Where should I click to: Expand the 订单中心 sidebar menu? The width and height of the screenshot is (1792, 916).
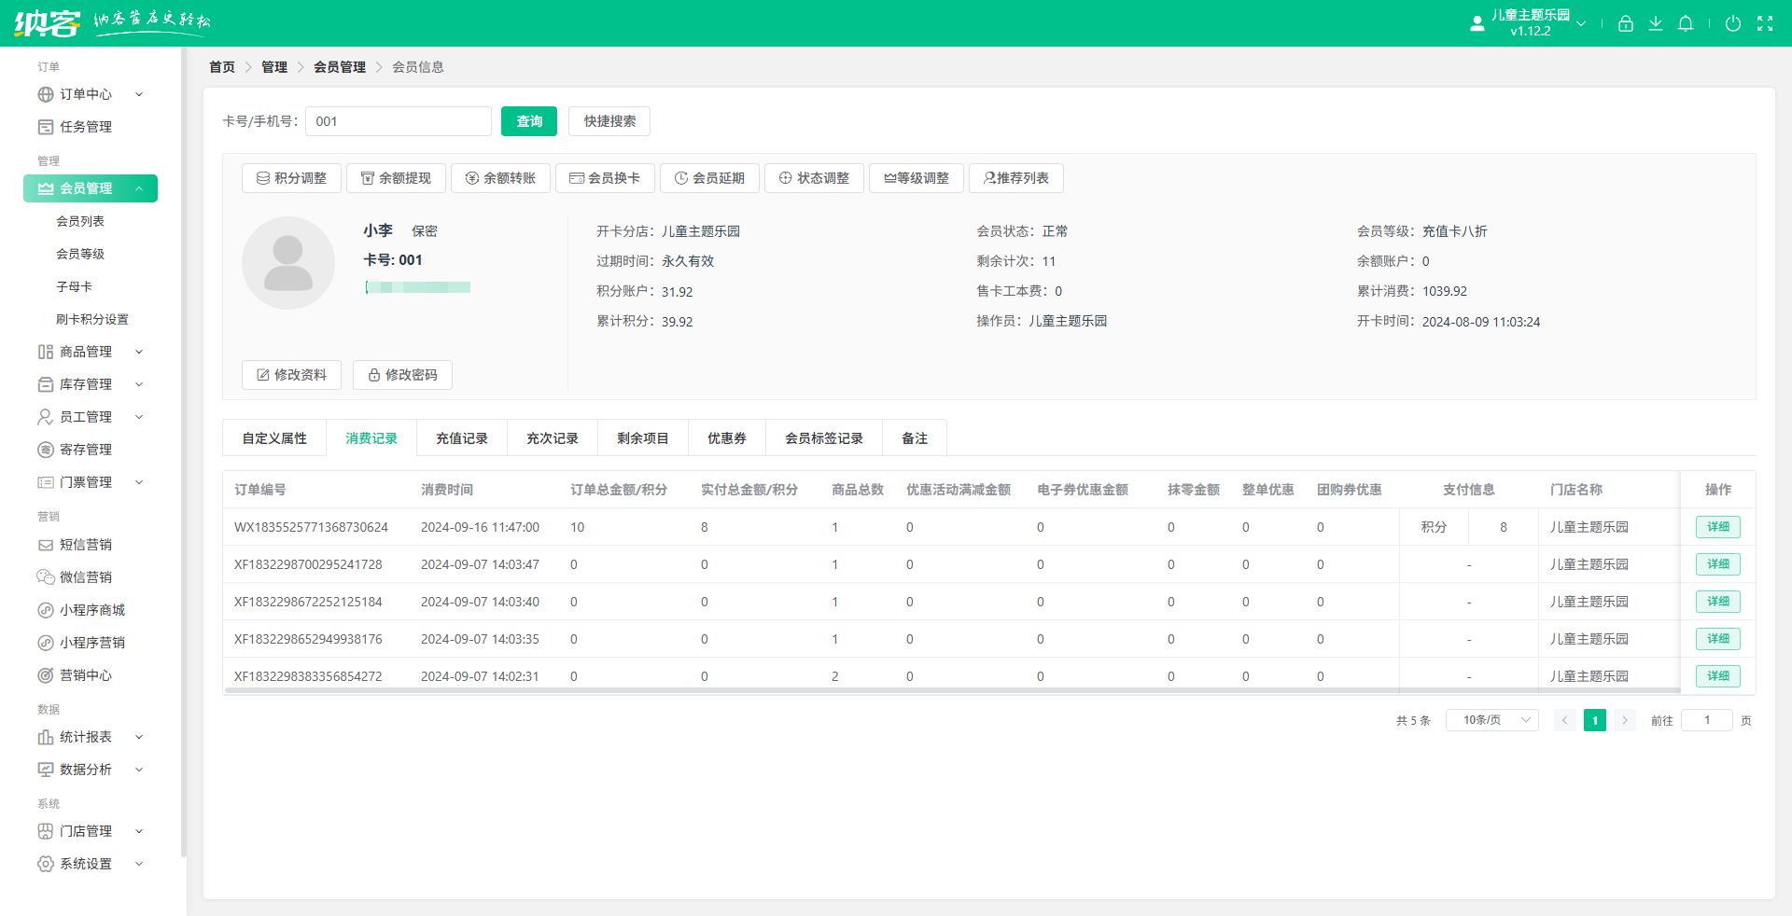pos(90,94)
